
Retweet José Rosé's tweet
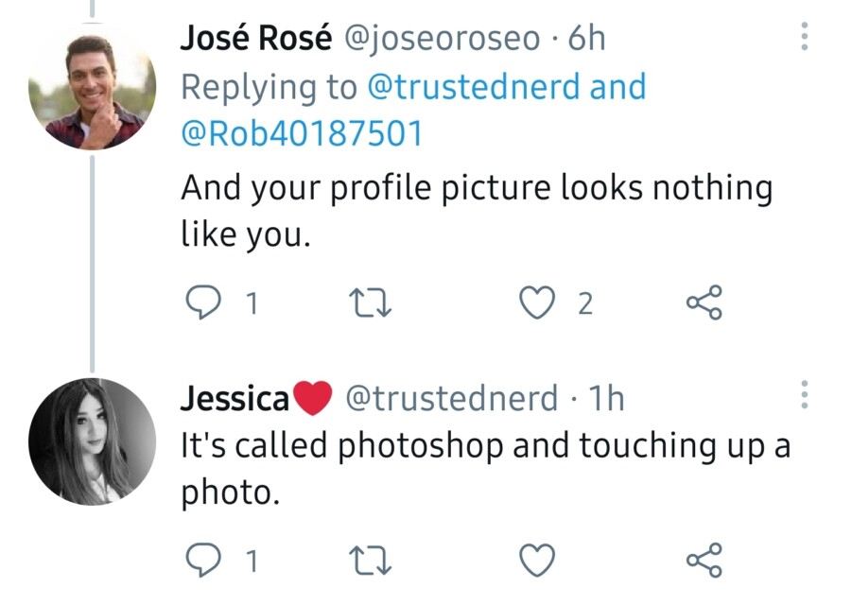(370, 303)
